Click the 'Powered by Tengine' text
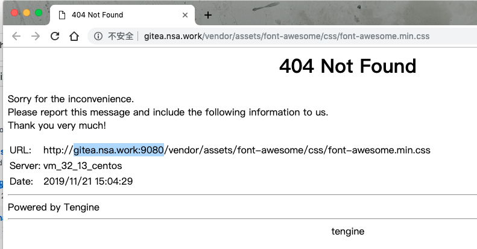 pyautogui.click(x=54, y=207)
